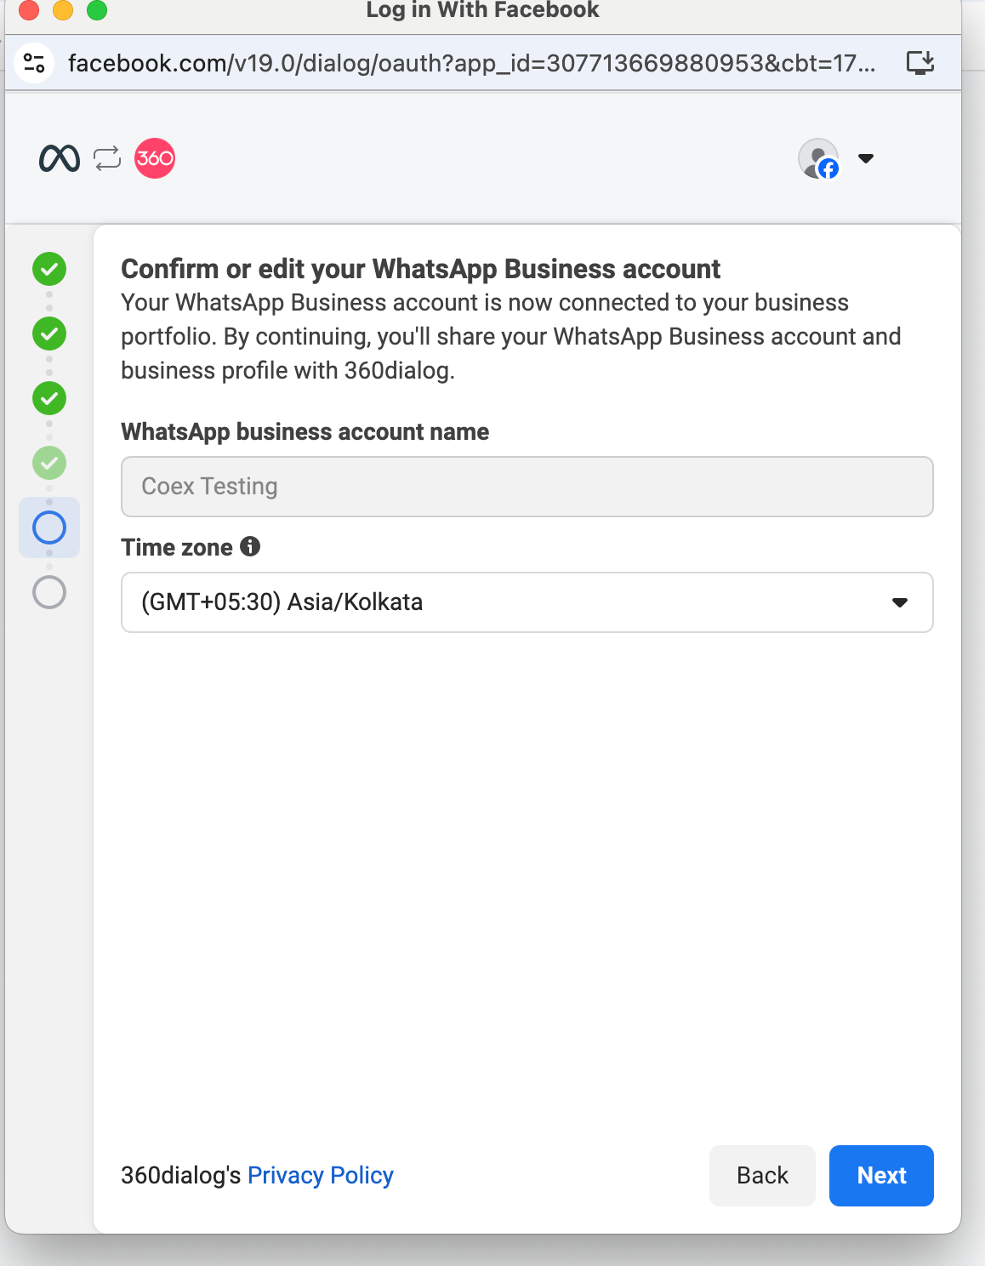Click the fourth faded green step checkmark
This screenshot has width=985, height=1266.
pos(49,463)
